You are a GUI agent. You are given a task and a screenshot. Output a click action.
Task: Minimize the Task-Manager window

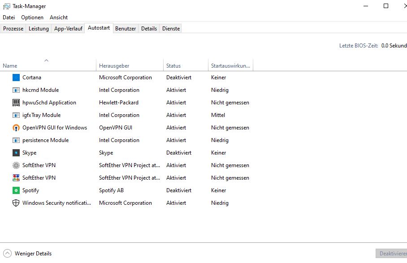[366, 6]
